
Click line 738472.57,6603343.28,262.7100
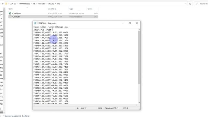click(51, 64)
